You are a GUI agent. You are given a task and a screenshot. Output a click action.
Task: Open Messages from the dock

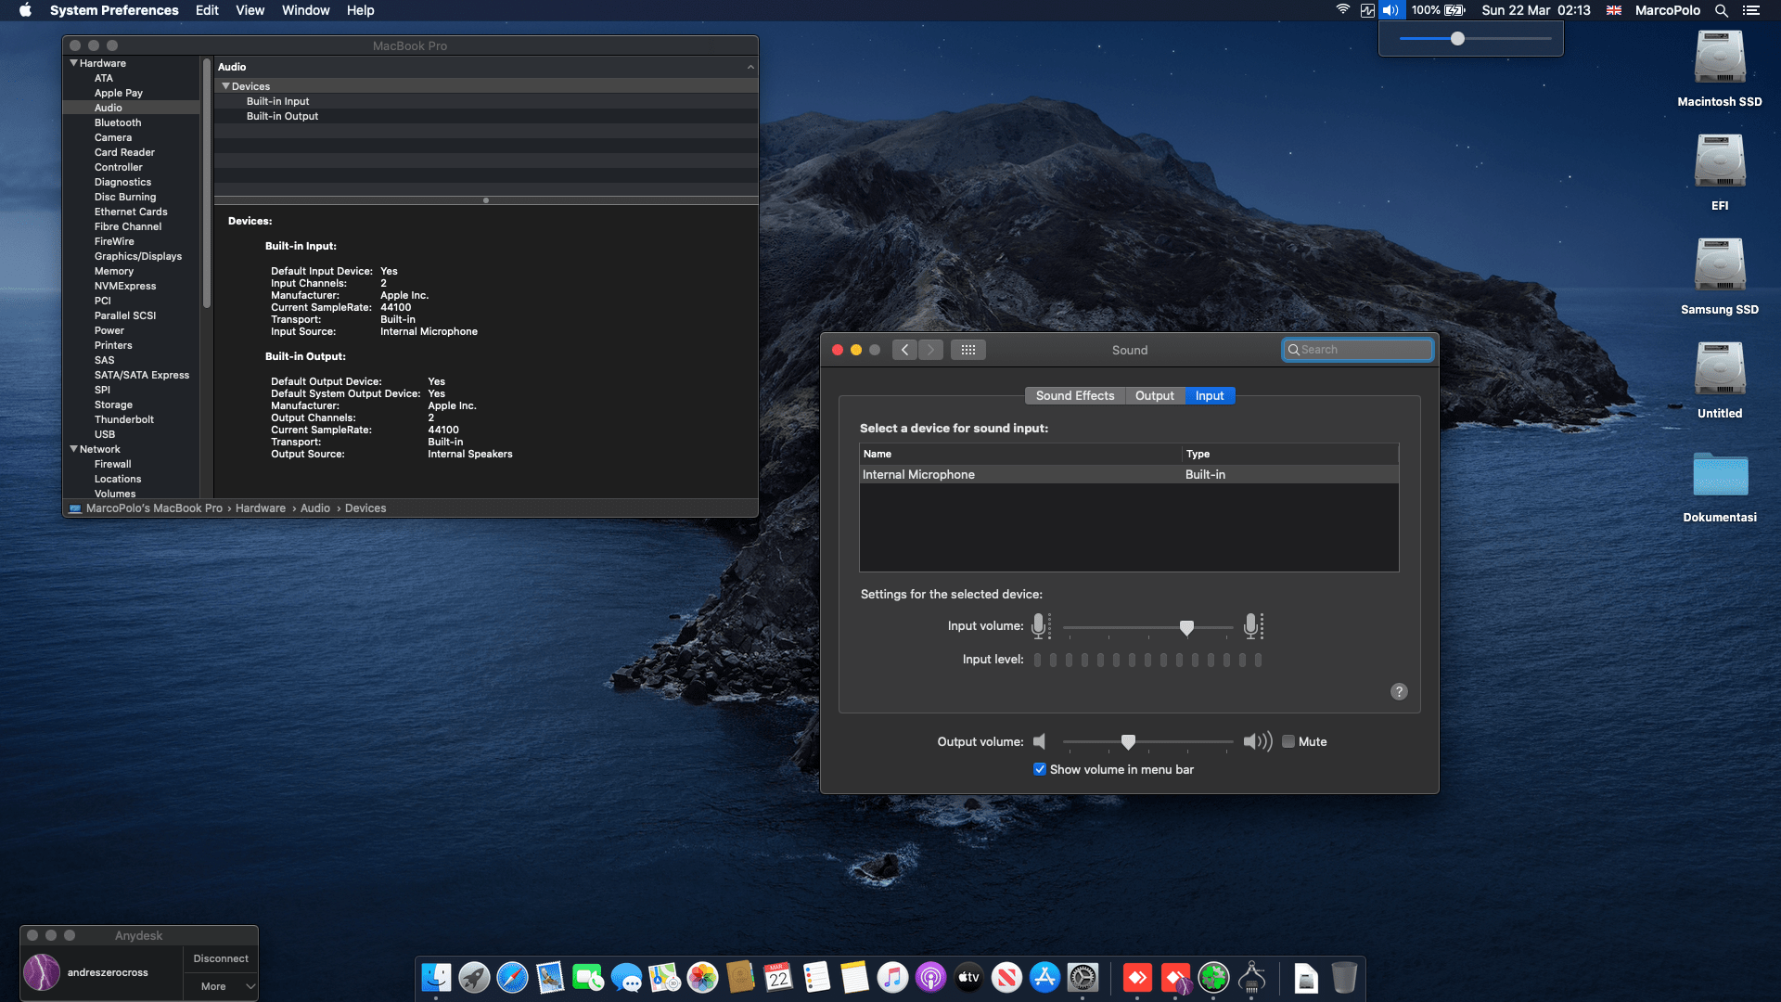[x=626, y=977]
